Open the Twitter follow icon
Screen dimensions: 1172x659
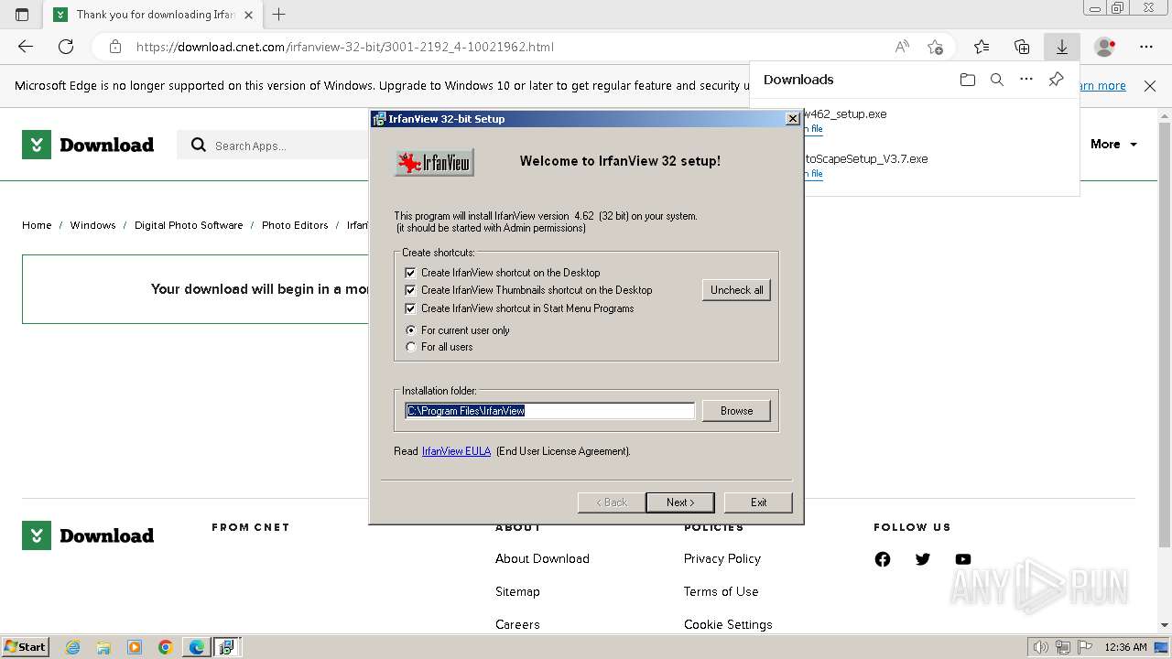[x=923, y=559]
